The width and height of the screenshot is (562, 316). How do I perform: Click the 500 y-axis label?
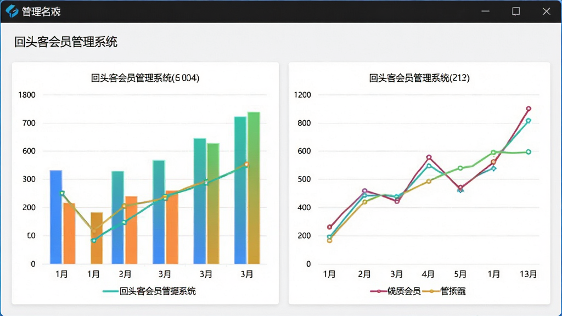[x=304, y=179]
